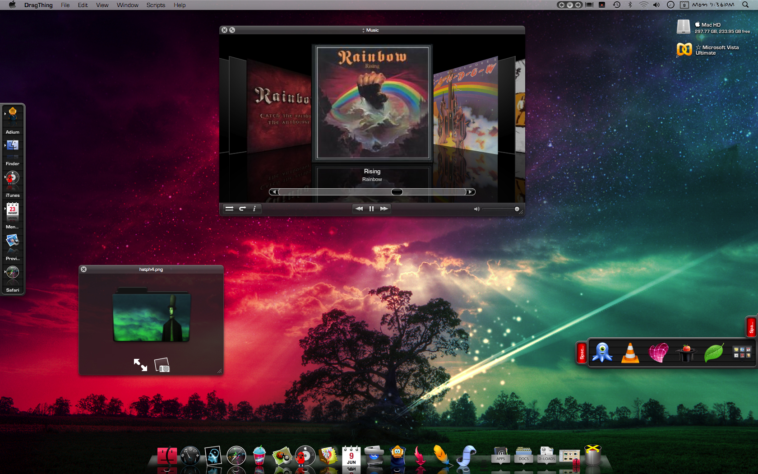Screen dimensions: 758x474
Task: Click the fullscreen arrows icon in hatph4.png window
Action: [140, 365]
